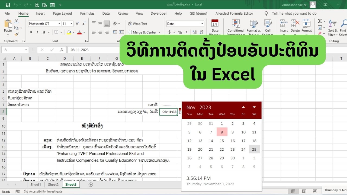The width and height of the screenshot is (347, 195).
Task: Increase decimal places
Action: point(195,32)
